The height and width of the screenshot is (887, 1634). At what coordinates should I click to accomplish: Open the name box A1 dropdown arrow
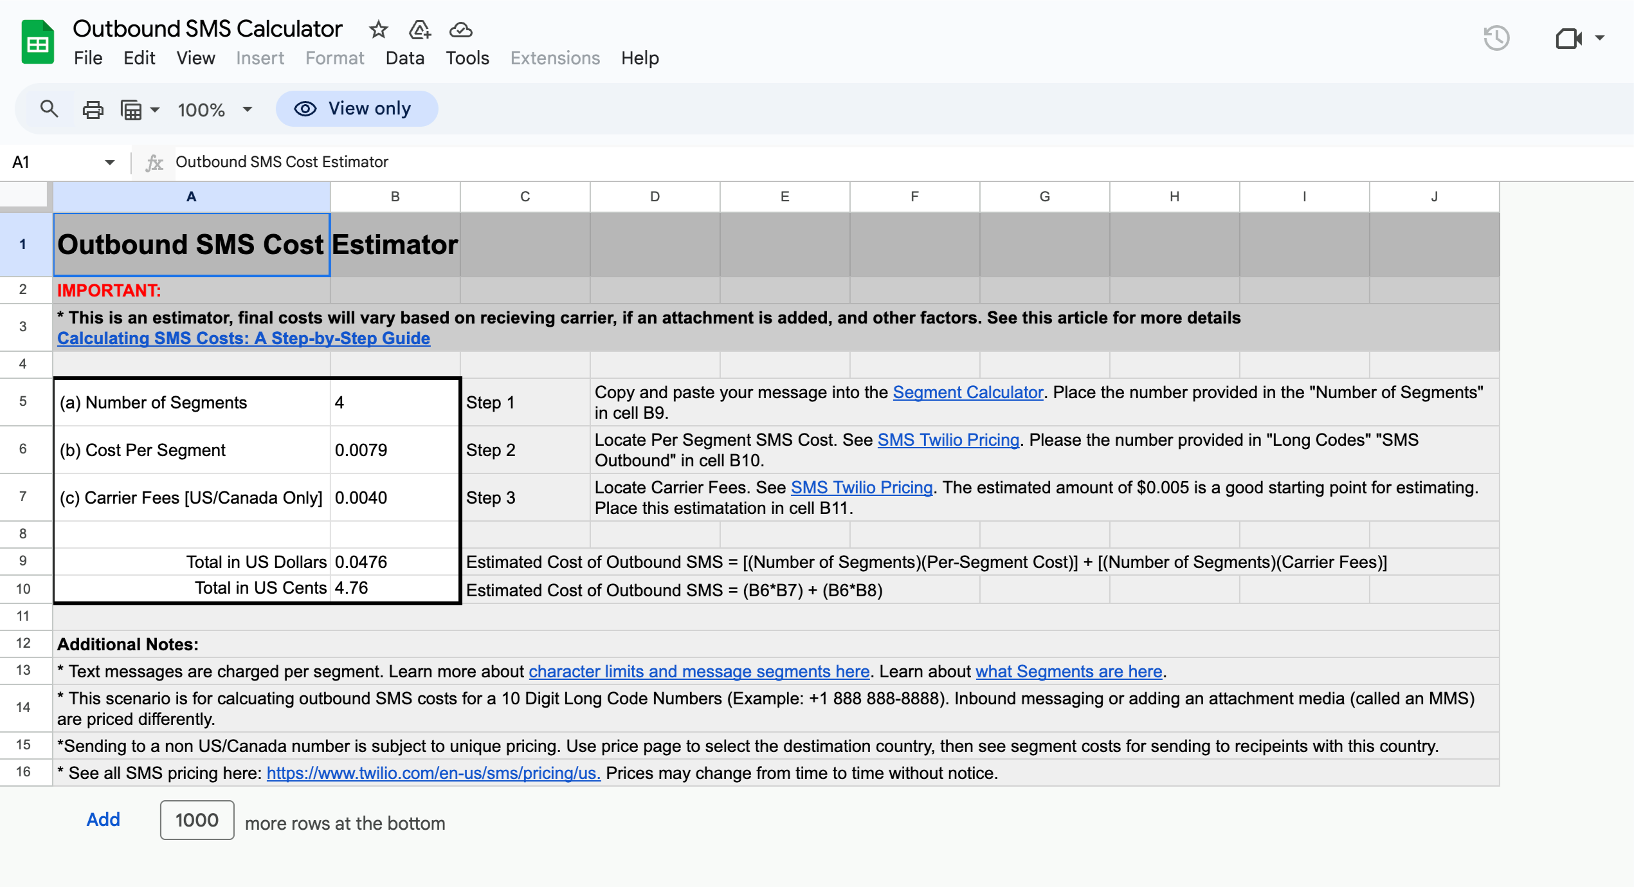(109, 162)
